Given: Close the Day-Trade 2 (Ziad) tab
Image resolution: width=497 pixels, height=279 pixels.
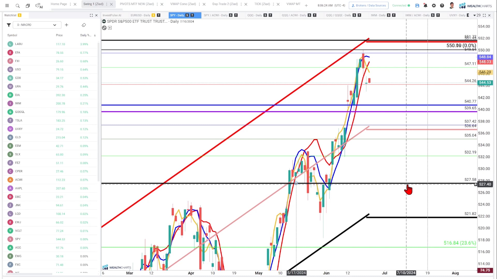Looking at the screenshot, I should pos(246,4).
